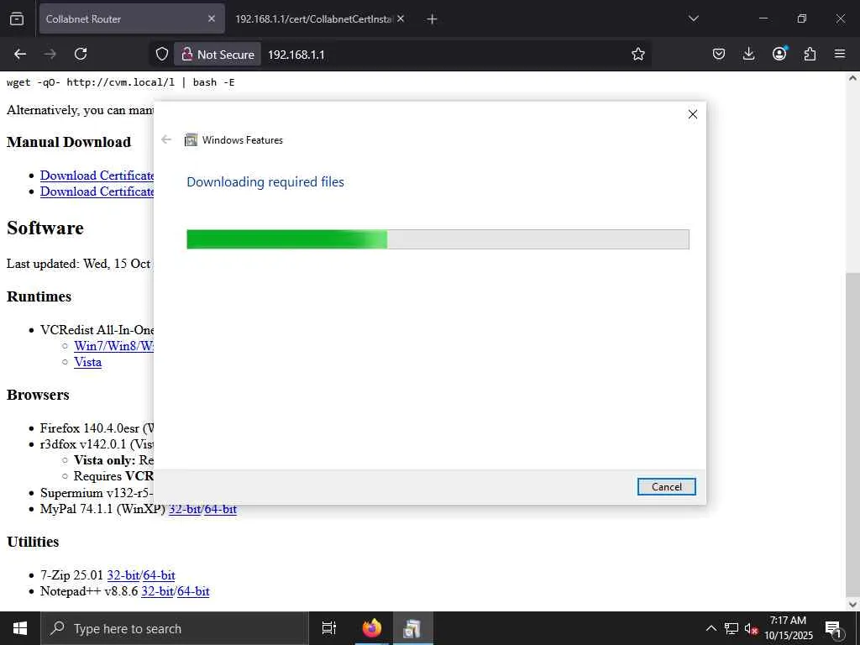
Task: Cancel the Windows Features download
Action: (666, 486)
